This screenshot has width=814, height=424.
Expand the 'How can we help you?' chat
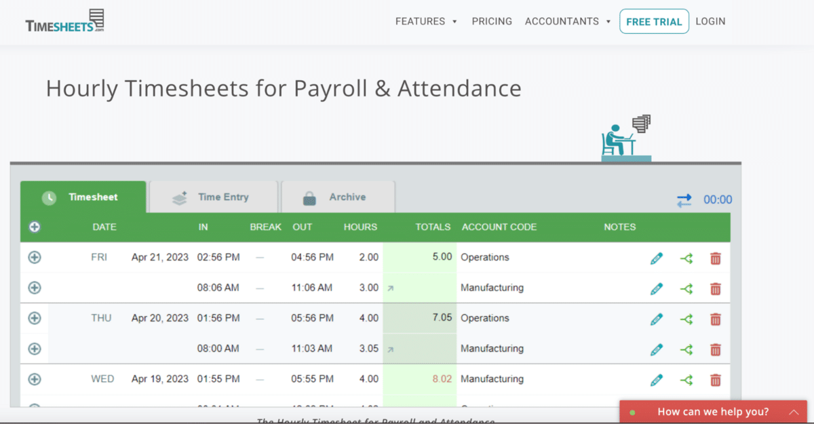713,412
